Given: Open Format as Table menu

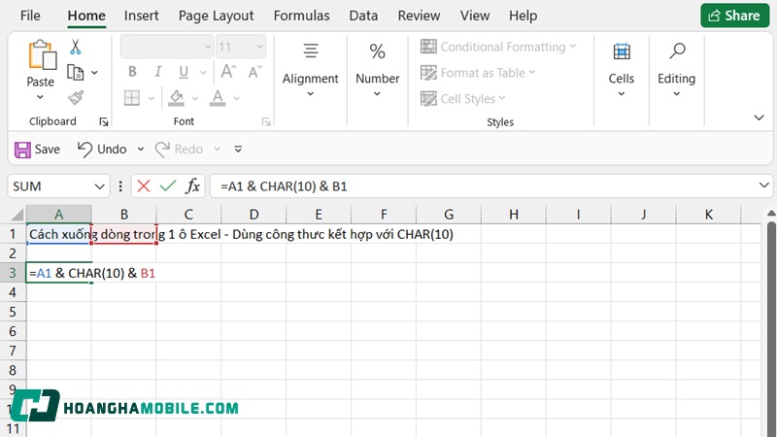Looking at the screenshot, I should tap(478, 73).
